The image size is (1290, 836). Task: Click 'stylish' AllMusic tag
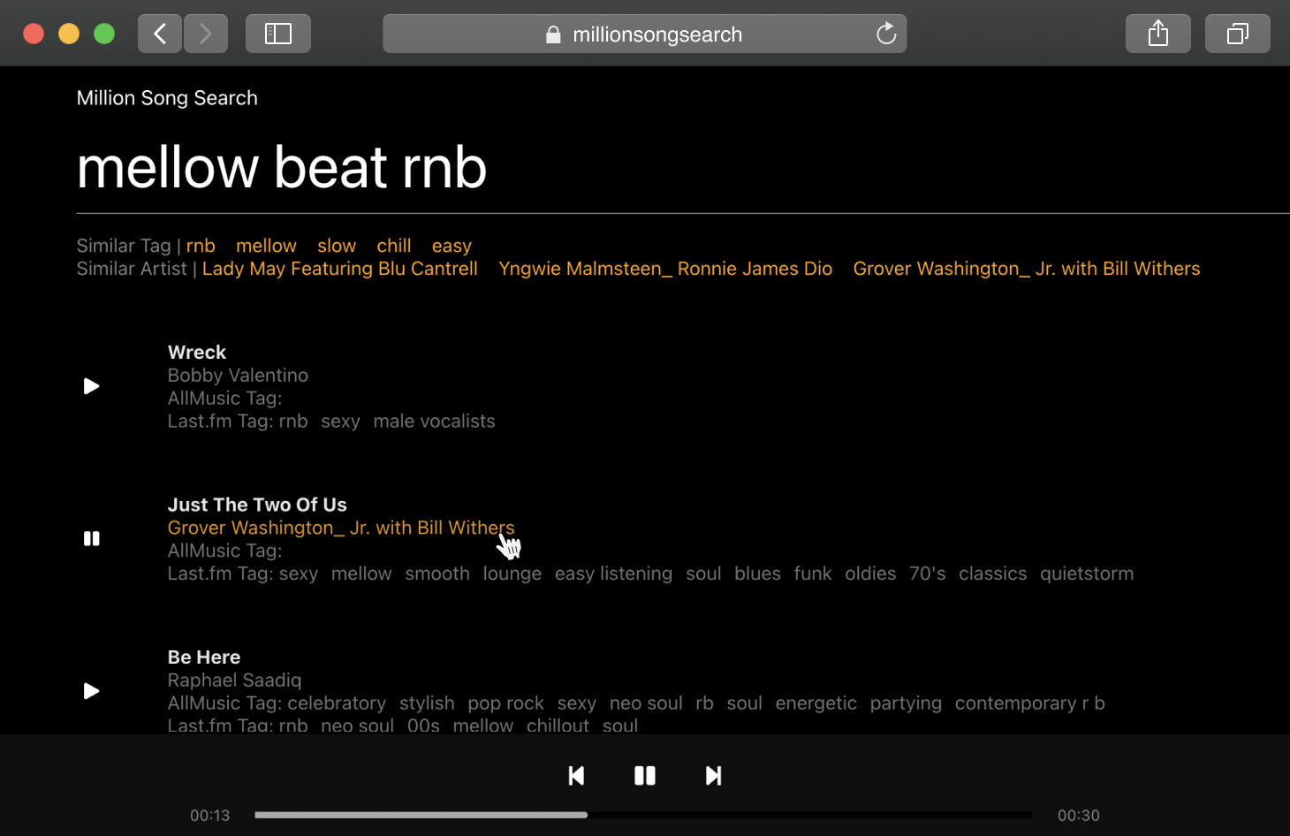tap(427, 703)
